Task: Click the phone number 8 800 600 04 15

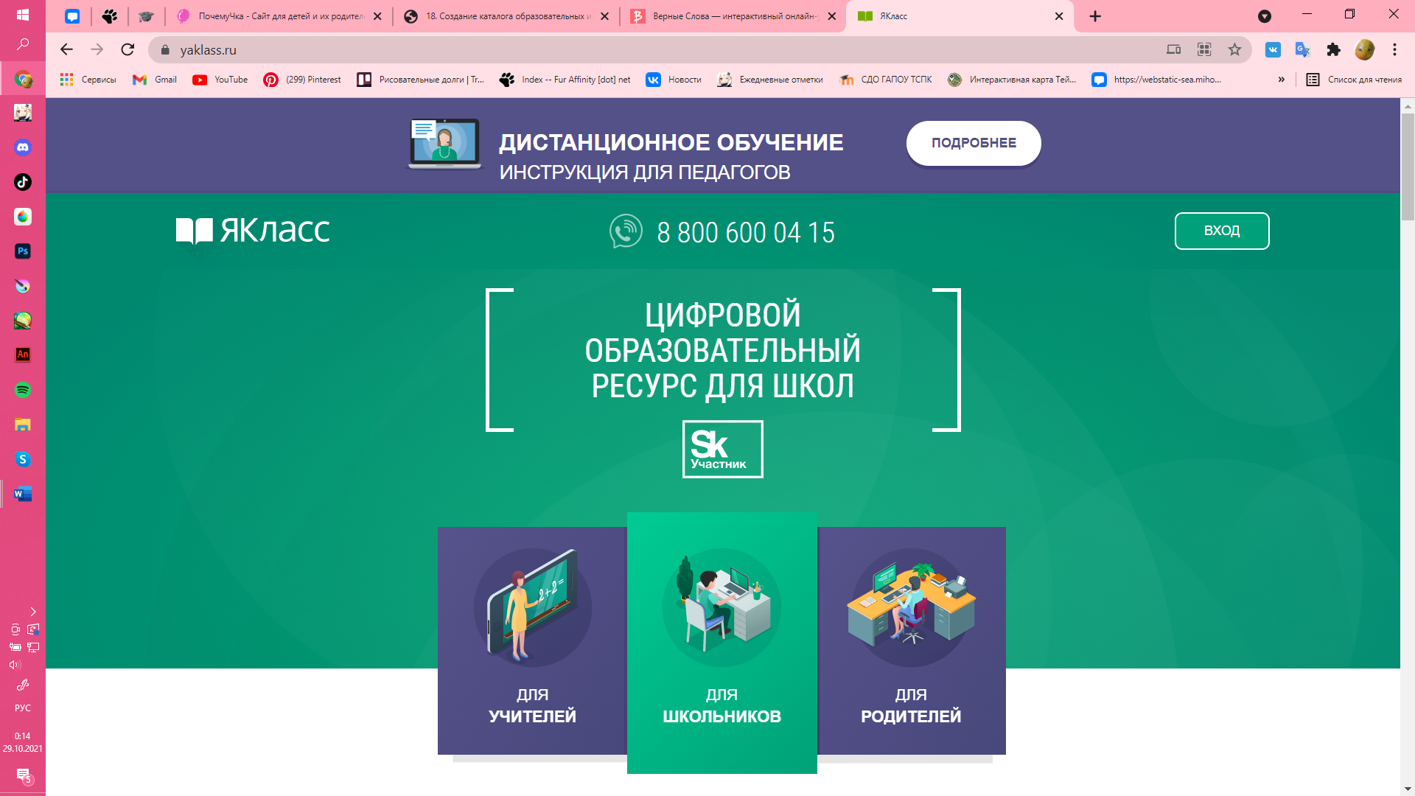Action: (x=746, y=233)
